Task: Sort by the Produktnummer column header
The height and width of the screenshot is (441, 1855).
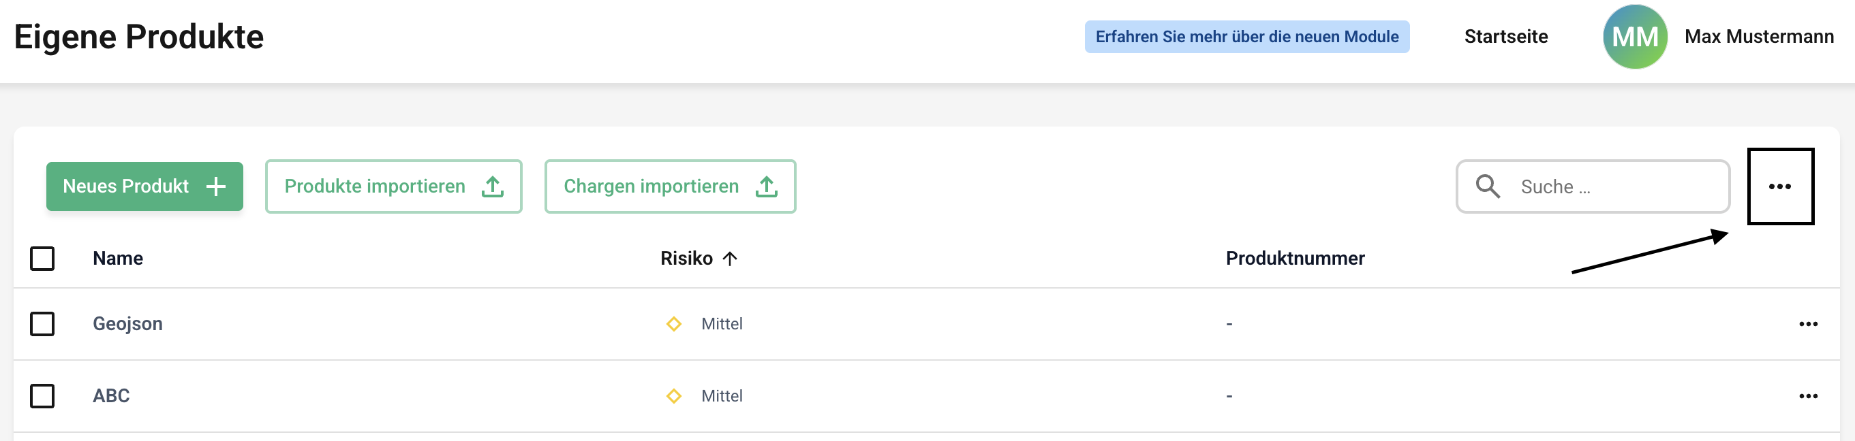Action: [1295, 259]
